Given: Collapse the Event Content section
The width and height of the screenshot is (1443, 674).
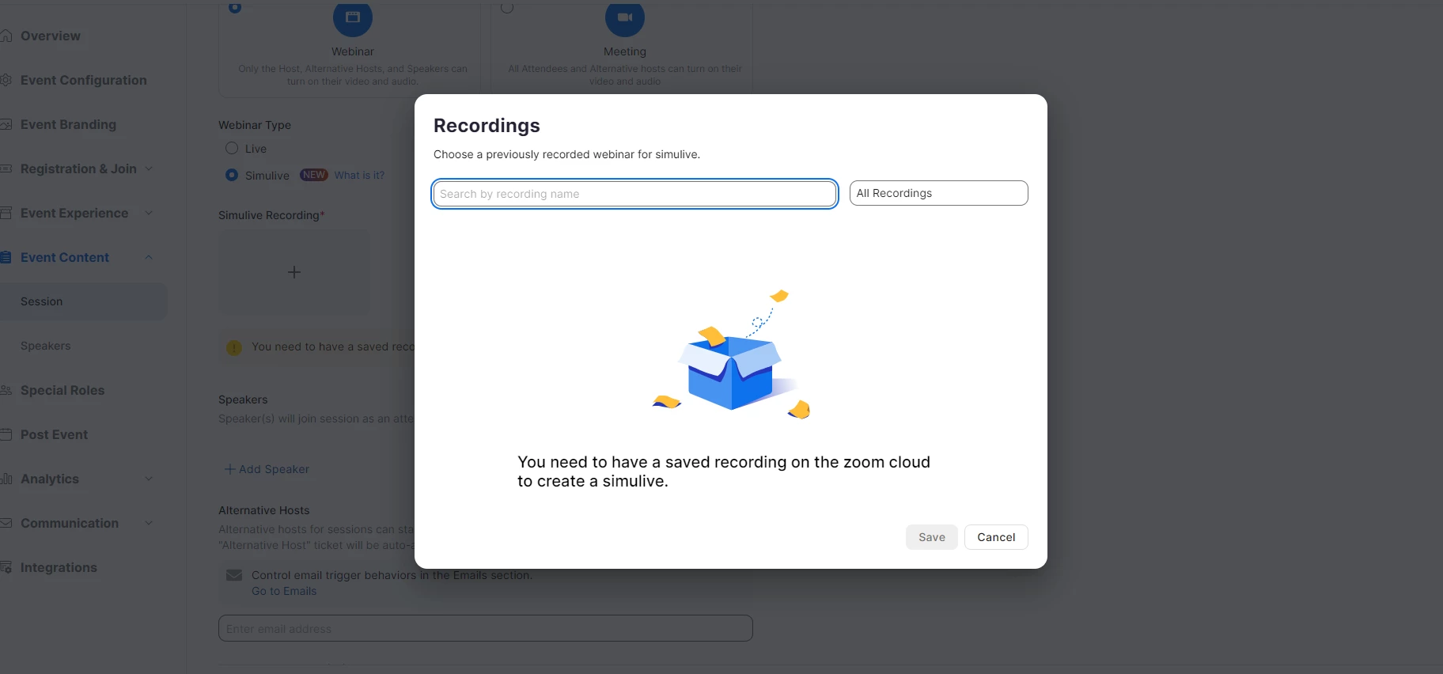Looking at the screenshot, I should pyautogui.click(x=149, y=257).
